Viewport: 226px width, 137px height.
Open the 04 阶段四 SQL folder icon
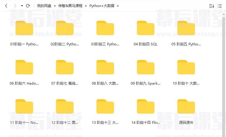[146, 28]
